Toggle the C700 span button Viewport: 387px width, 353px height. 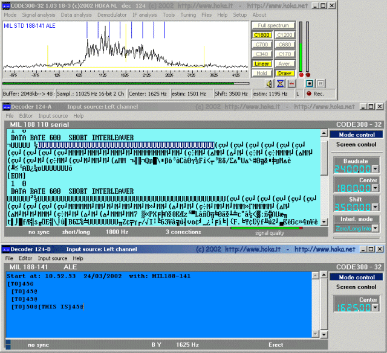(262, 44)
